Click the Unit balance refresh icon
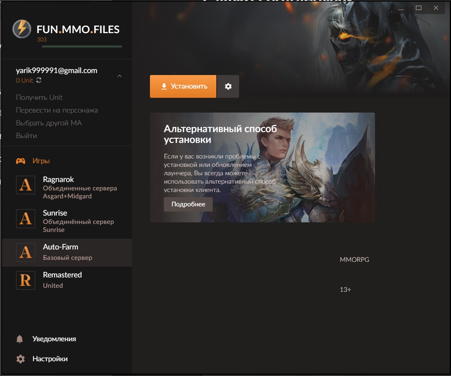 pos(39,80)
